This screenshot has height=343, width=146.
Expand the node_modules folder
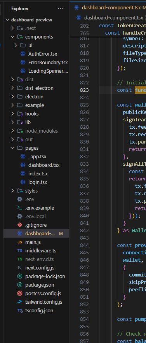[x=13, y=131]
